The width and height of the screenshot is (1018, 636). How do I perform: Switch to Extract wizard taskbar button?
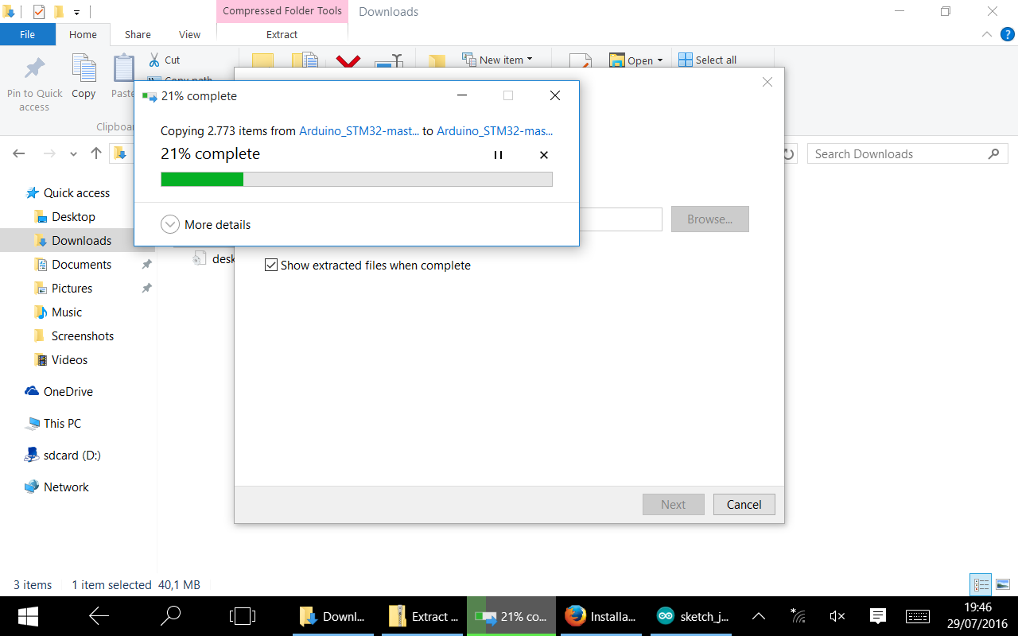pos(423,616)
